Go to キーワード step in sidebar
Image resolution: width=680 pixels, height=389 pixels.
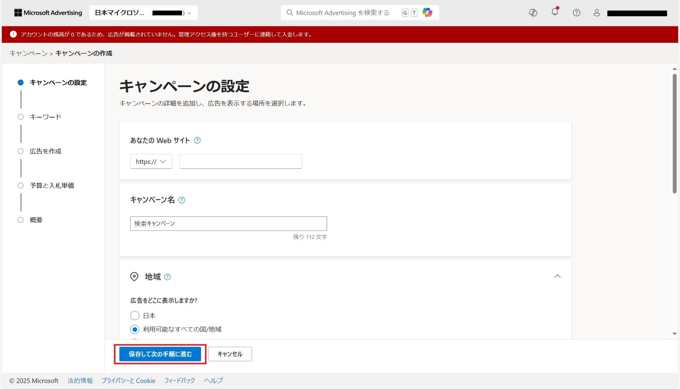[x=45, y=117]
